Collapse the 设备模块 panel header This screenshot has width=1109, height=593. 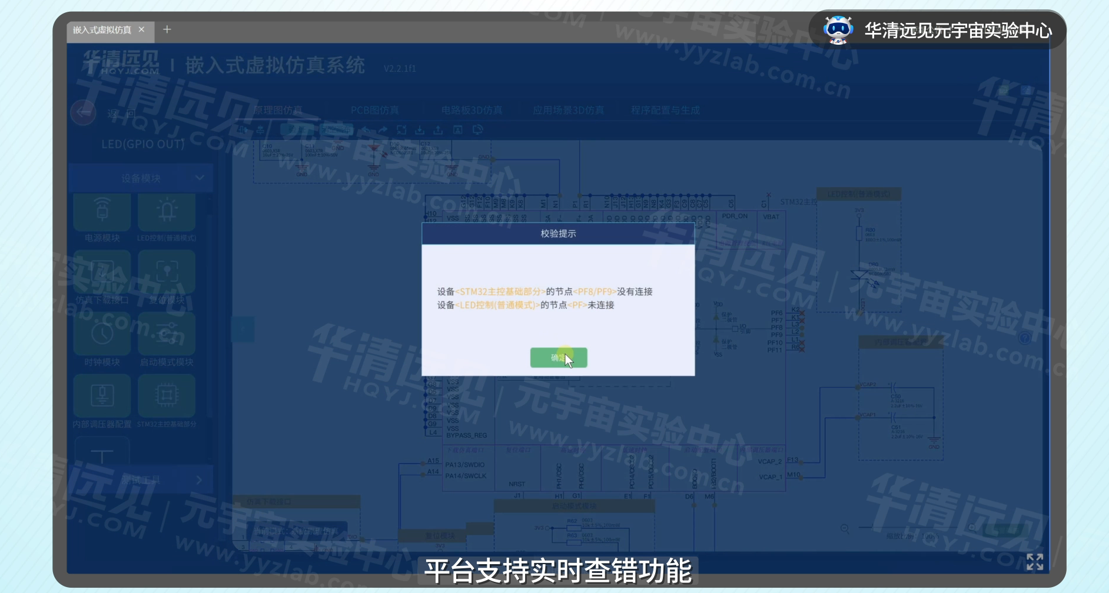point(141,178)
